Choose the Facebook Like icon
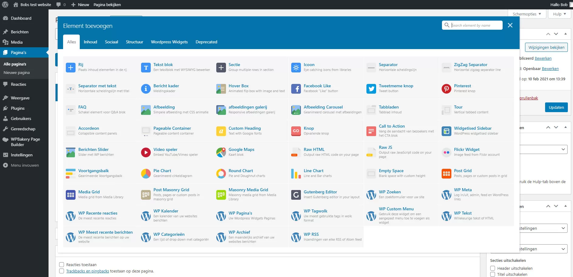This screenshot has width=573, height=277. (296, 88)
